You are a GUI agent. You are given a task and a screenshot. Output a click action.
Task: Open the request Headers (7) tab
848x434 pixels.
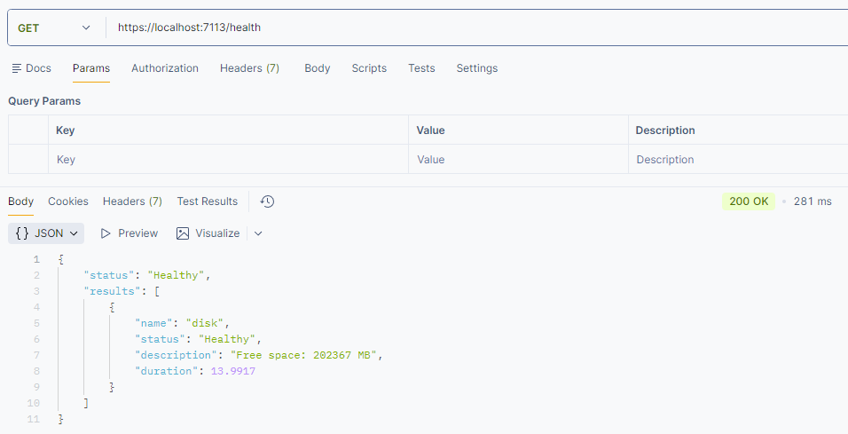click(x=249, y=68)
